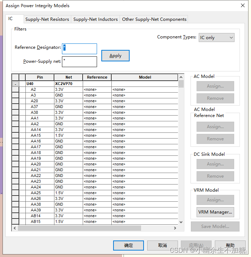Select pin AA1 cell
This screenshot has width=251, height=257.
(x=40, y=118)
